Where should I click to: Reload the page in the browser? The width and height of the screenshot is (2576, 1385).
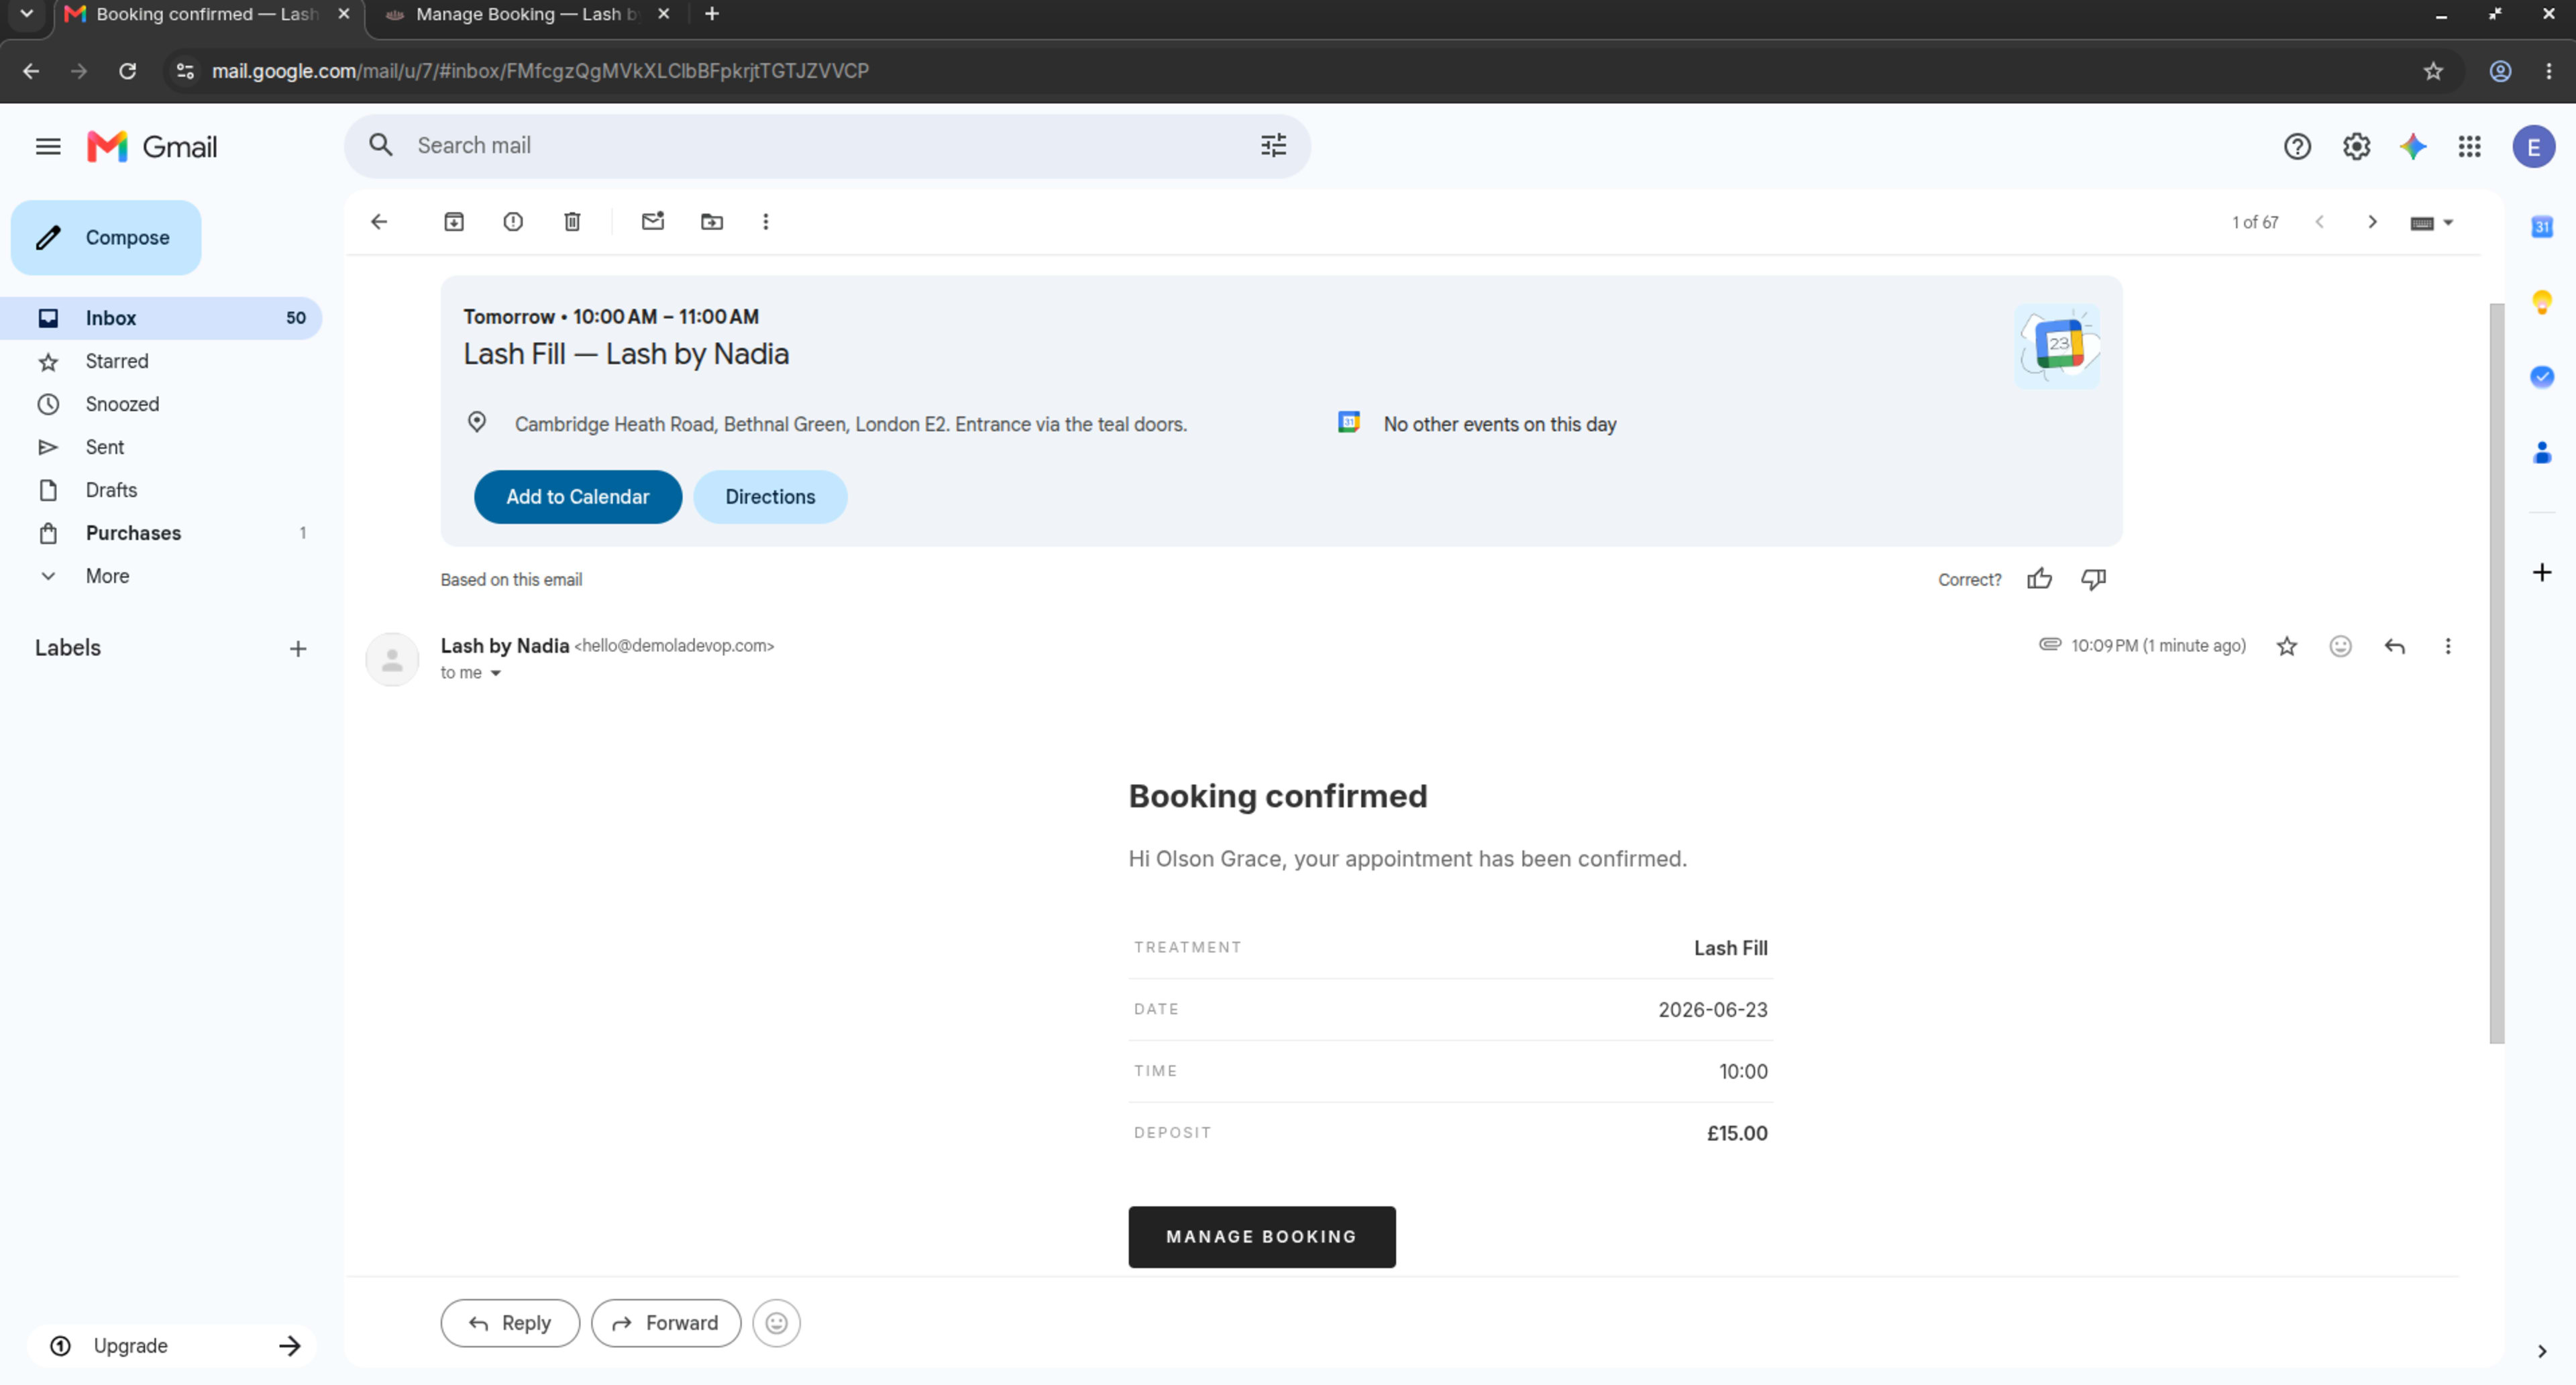pos(127,71)
